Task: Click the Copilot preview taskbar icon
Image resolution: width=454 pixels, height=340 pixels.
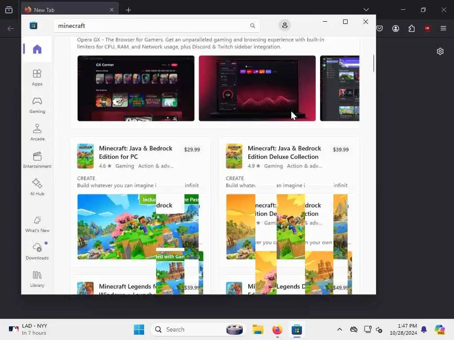Action: click(x=439, y=329)
